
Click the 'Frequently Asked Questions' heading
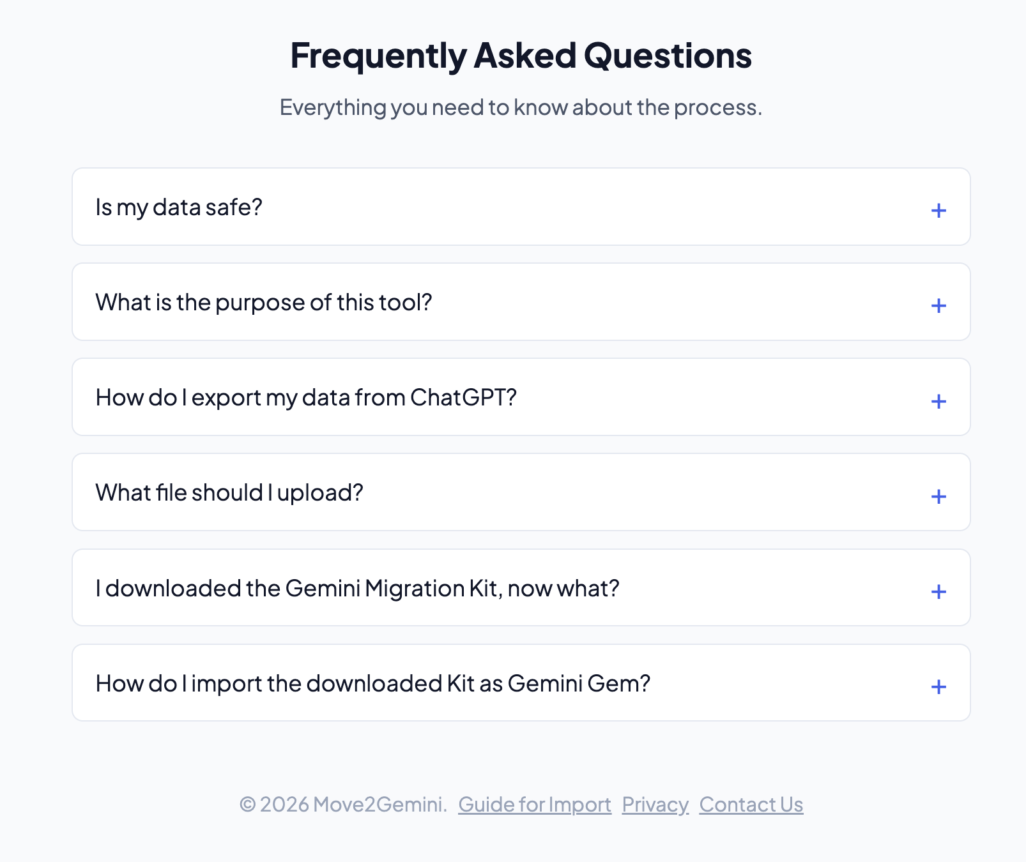point(521,56)
